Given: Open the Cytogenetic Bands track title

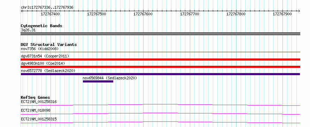Looking at the screenshot, I should 41,26.
